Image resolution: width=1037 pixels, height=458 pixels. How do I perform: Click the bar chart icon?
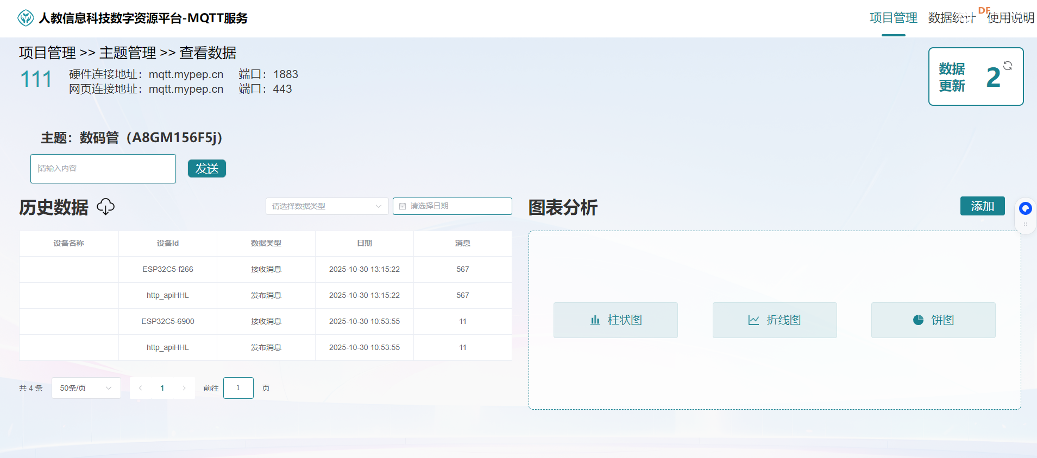(x=595, y=320)
